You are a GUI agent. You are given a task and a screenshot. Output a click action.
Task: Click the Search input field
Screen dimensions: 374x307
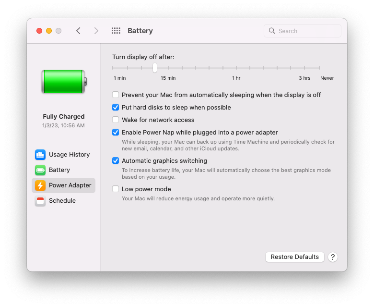pos(302,31)
